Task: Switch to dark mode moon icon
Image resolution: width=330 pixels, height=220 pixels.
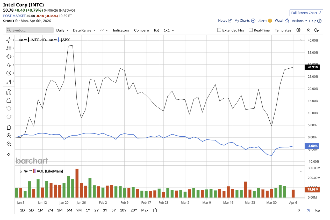Action: (317, 30)
